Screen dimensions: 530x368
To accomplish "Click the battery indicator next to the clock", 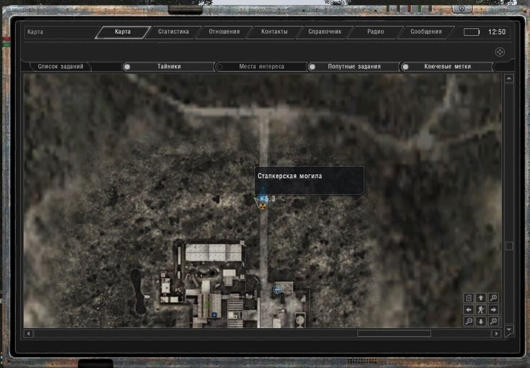I will click(x=472, y=32).
